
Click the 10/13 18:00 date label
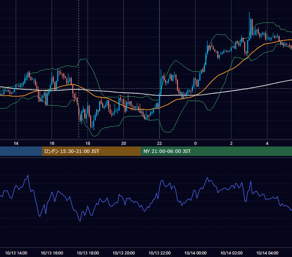click(88, 253)
